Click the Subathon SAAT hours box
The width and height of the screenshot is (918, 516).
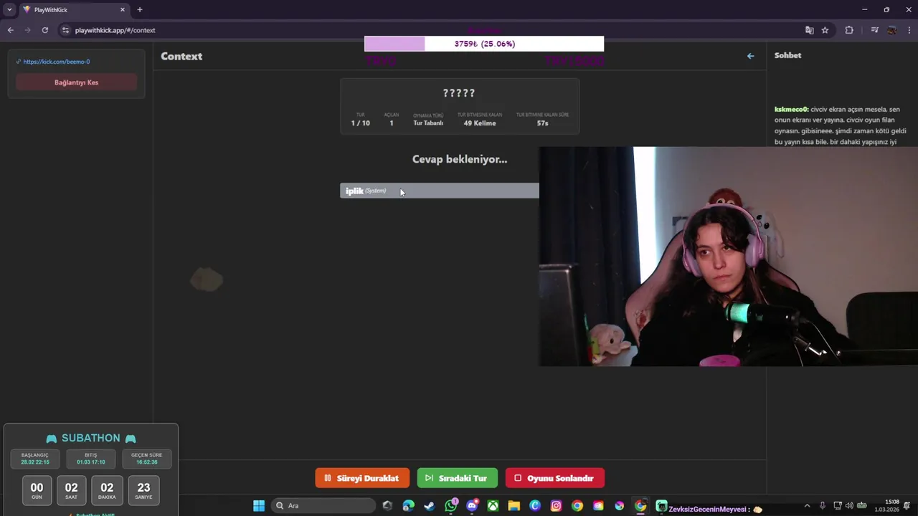pyautogui.click(x=71, y=490)
